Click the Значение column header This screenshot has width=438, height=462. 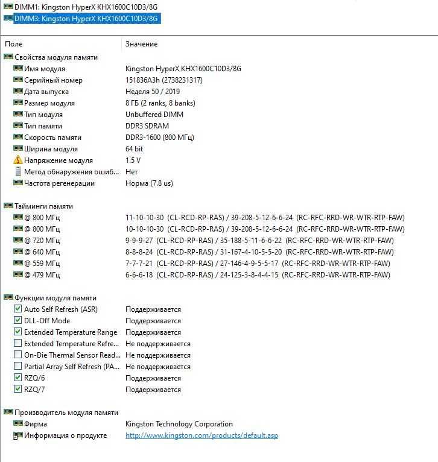142,44
